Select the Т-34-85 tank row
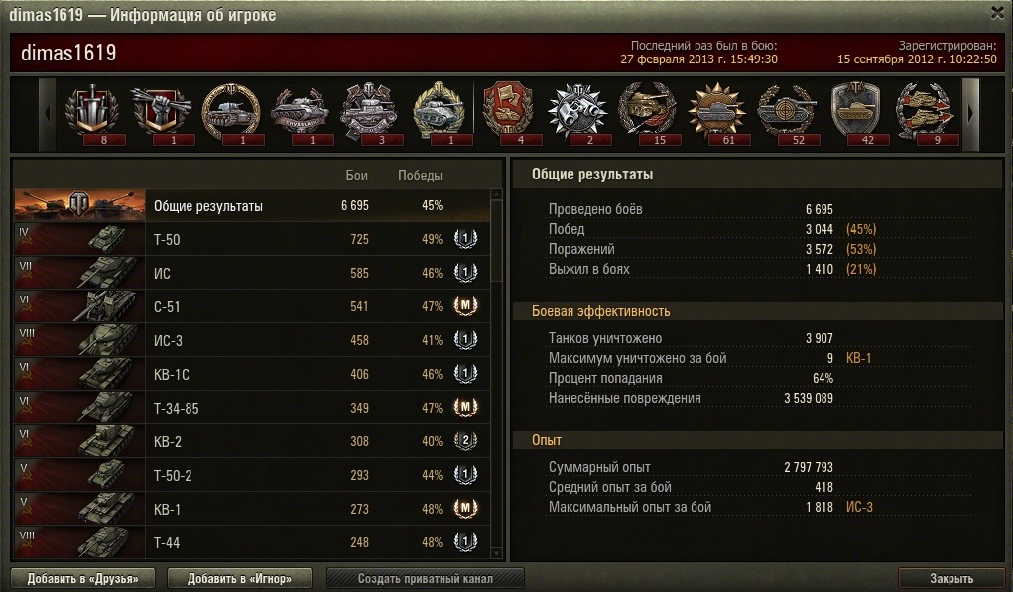The width and height of the screenshot is (1013, 592). (252, 408)
